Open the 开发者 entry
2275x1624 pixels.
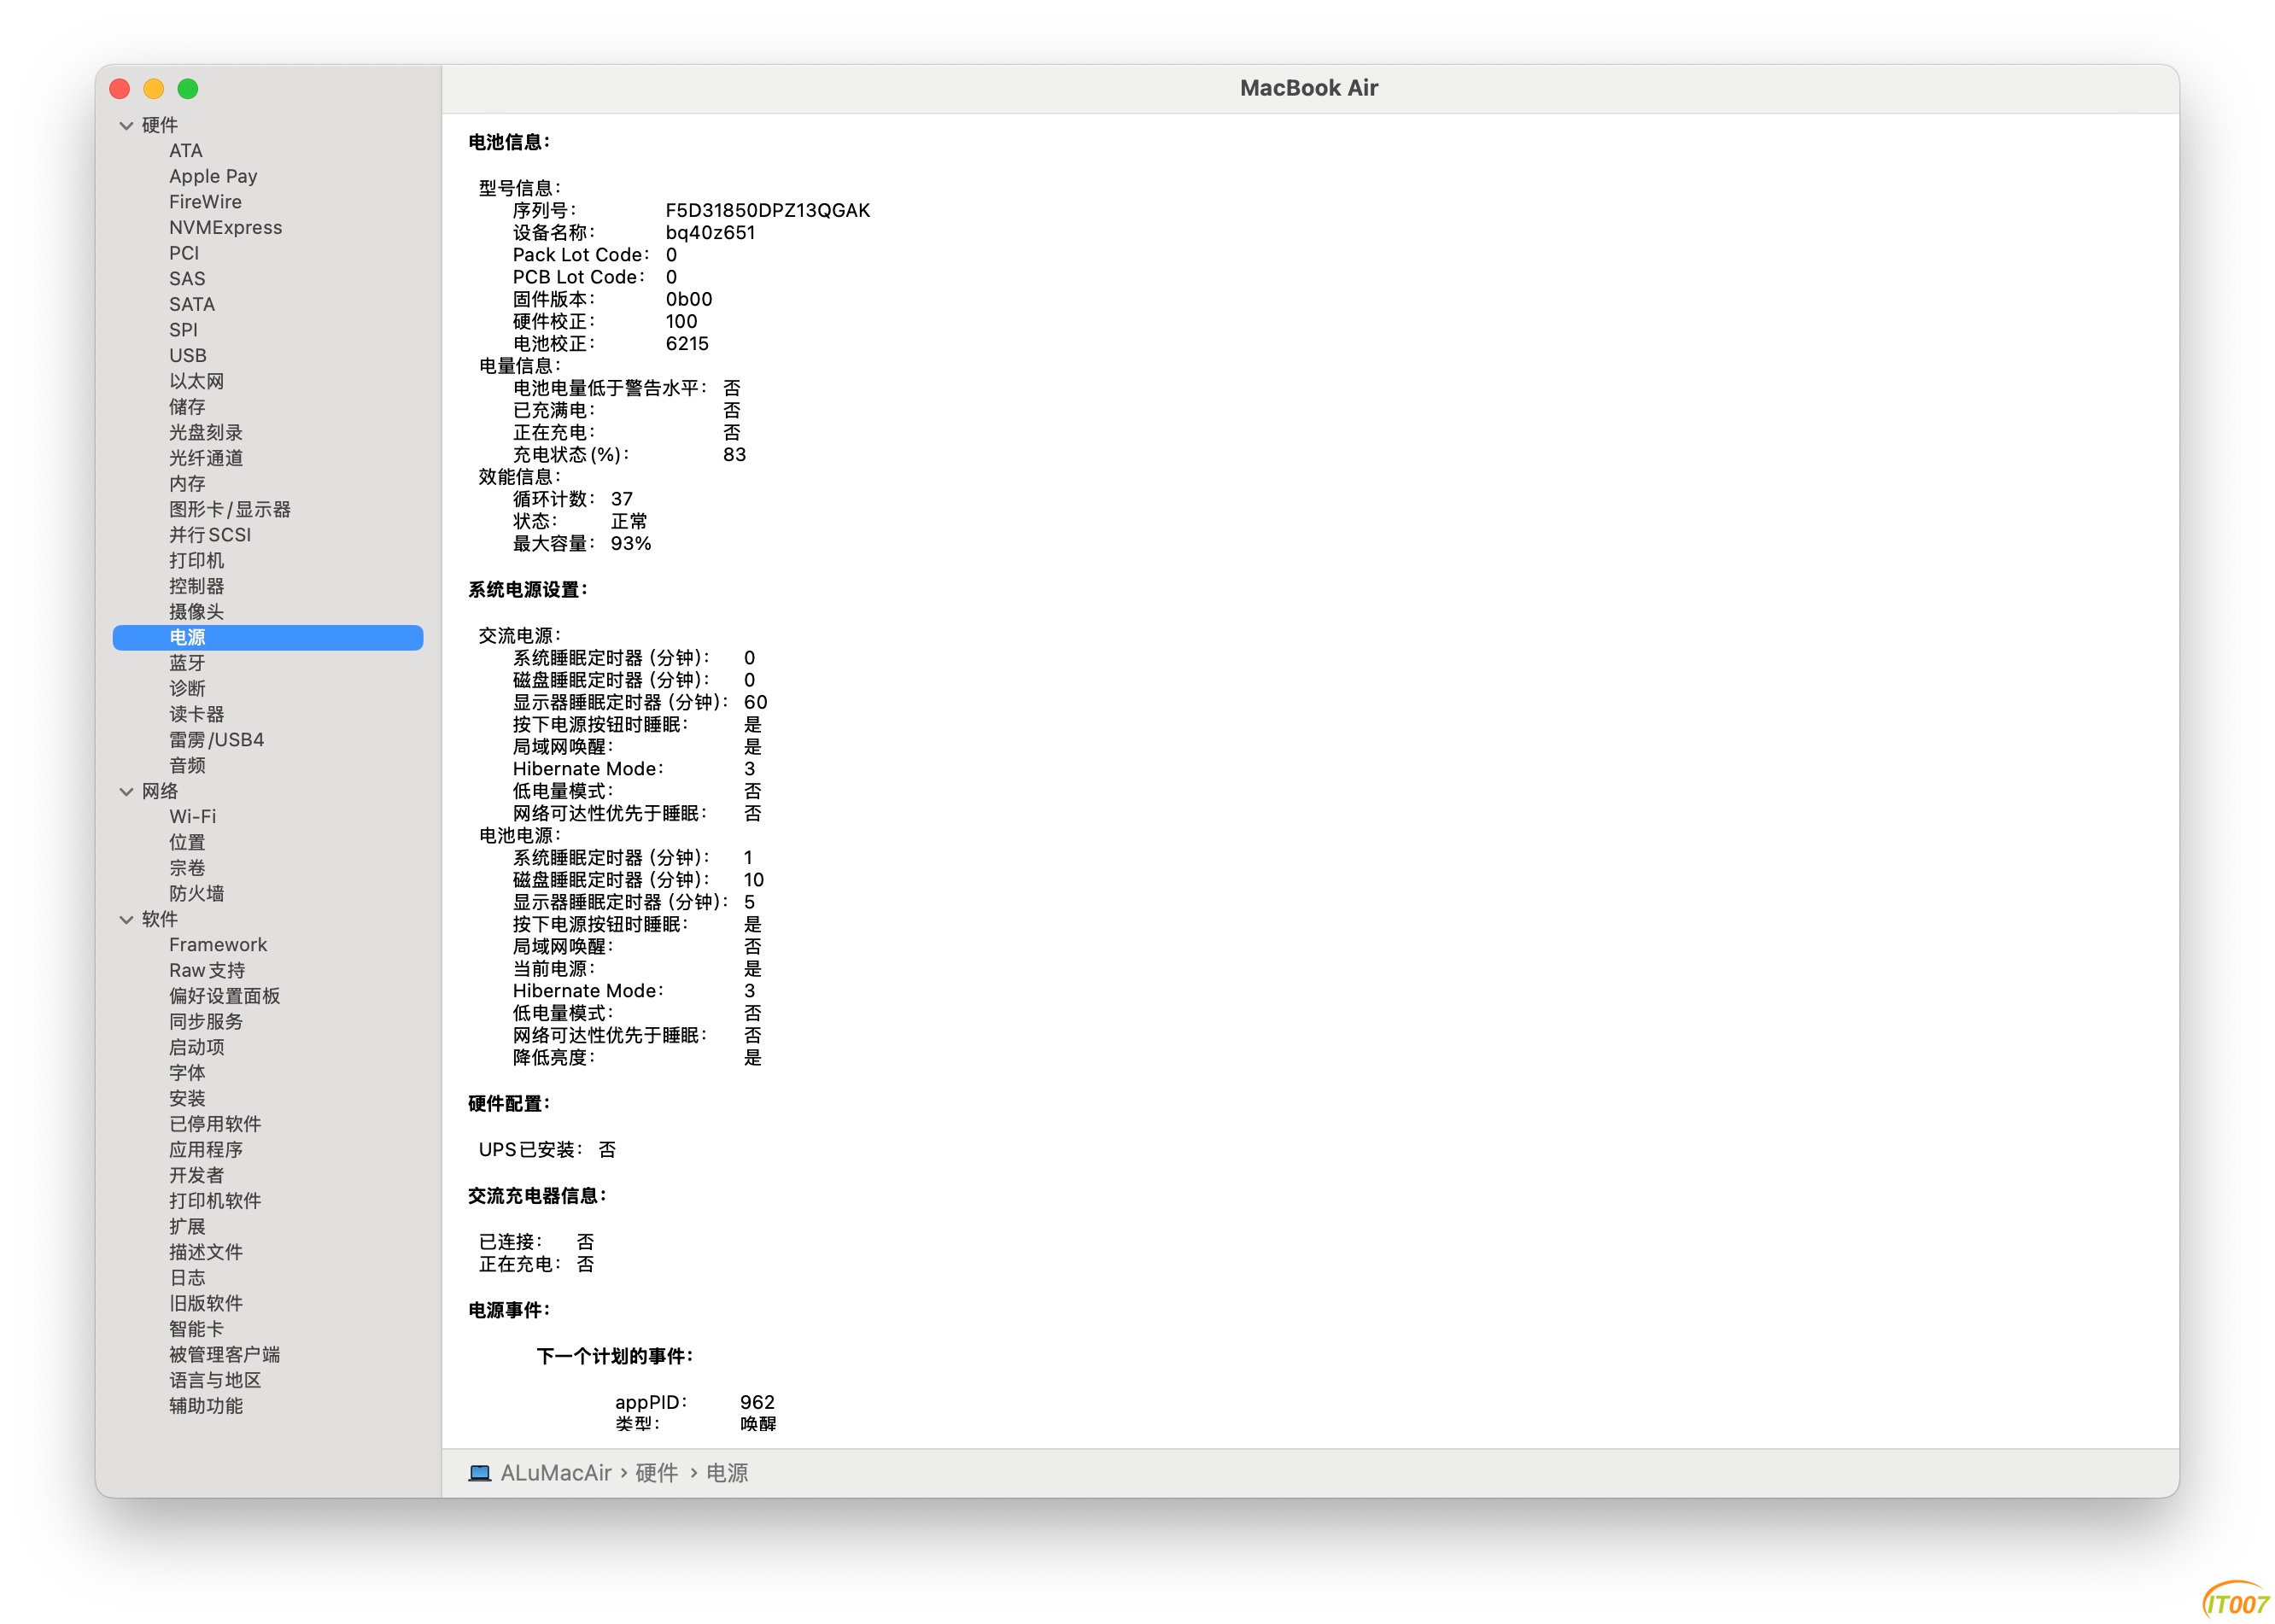pos(196,1175)
